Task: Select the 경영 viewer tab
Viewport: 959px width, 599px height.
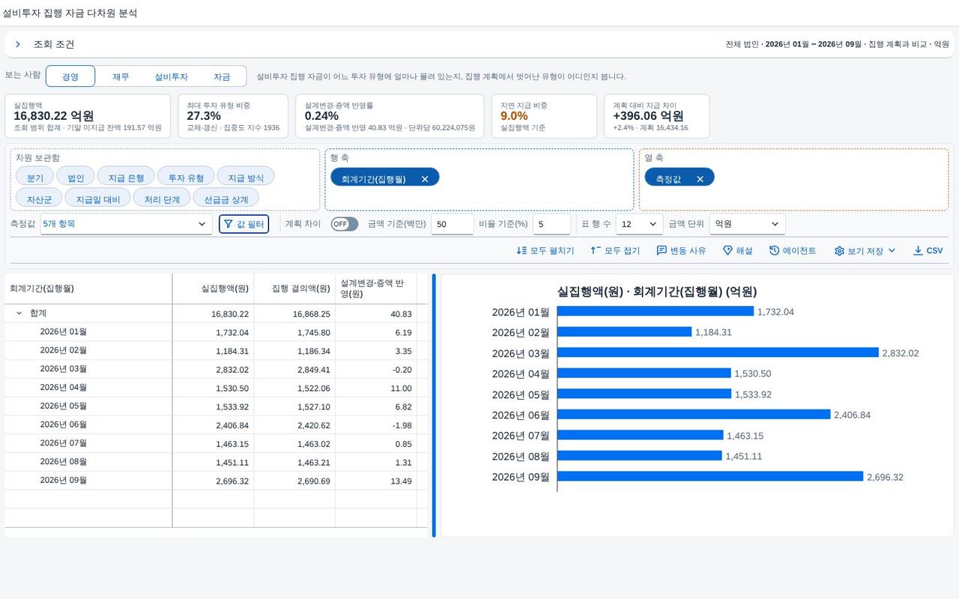Action: (70, 76)
